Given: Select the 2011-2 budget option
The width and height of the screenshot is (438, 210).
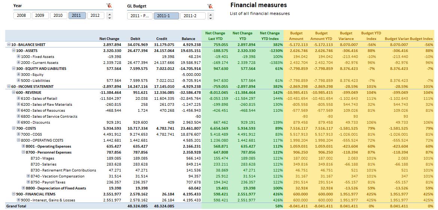Looking at the screenshot, I should 193,16.
